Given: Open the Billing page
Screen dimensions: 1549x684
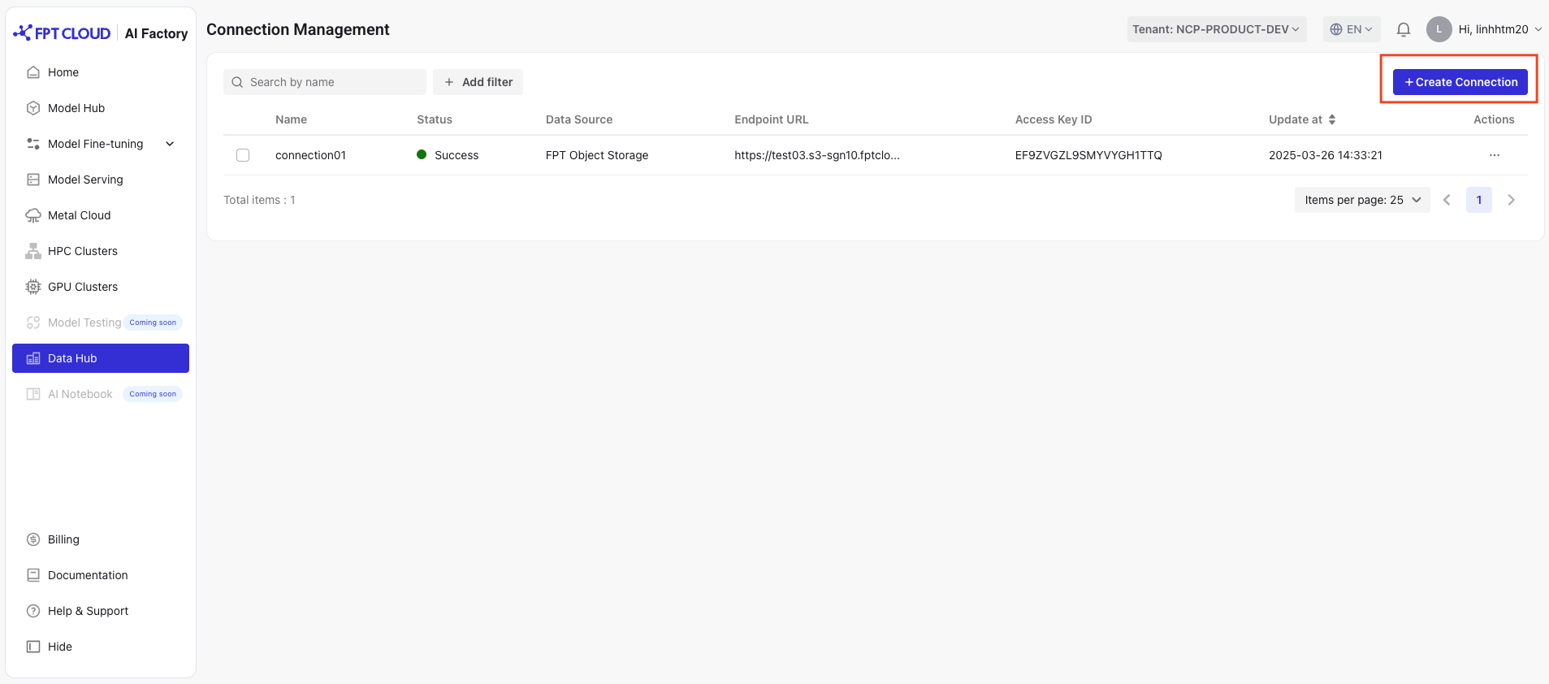Looking at the screenshot, I should pyautogui.click(x=63, y=539).
